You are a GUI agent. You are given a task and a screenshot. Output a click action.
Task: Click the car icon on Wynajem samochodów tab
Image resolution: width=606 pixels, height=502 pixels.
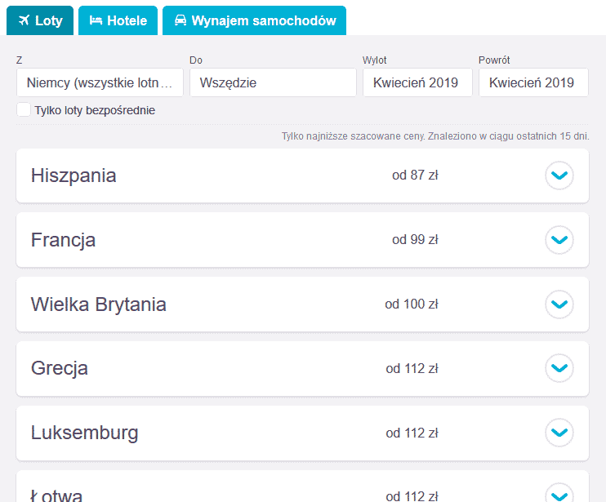180,20
